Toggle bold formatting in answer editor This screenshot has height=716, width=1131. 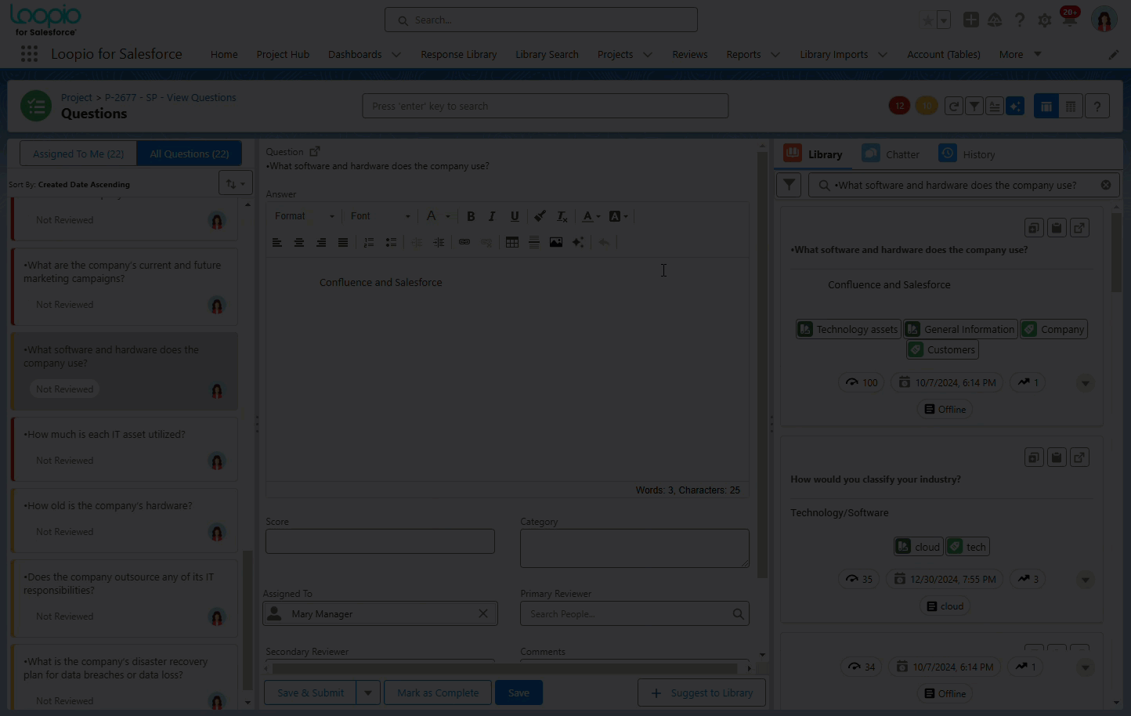pyautogui.click(x=471, y=216)
